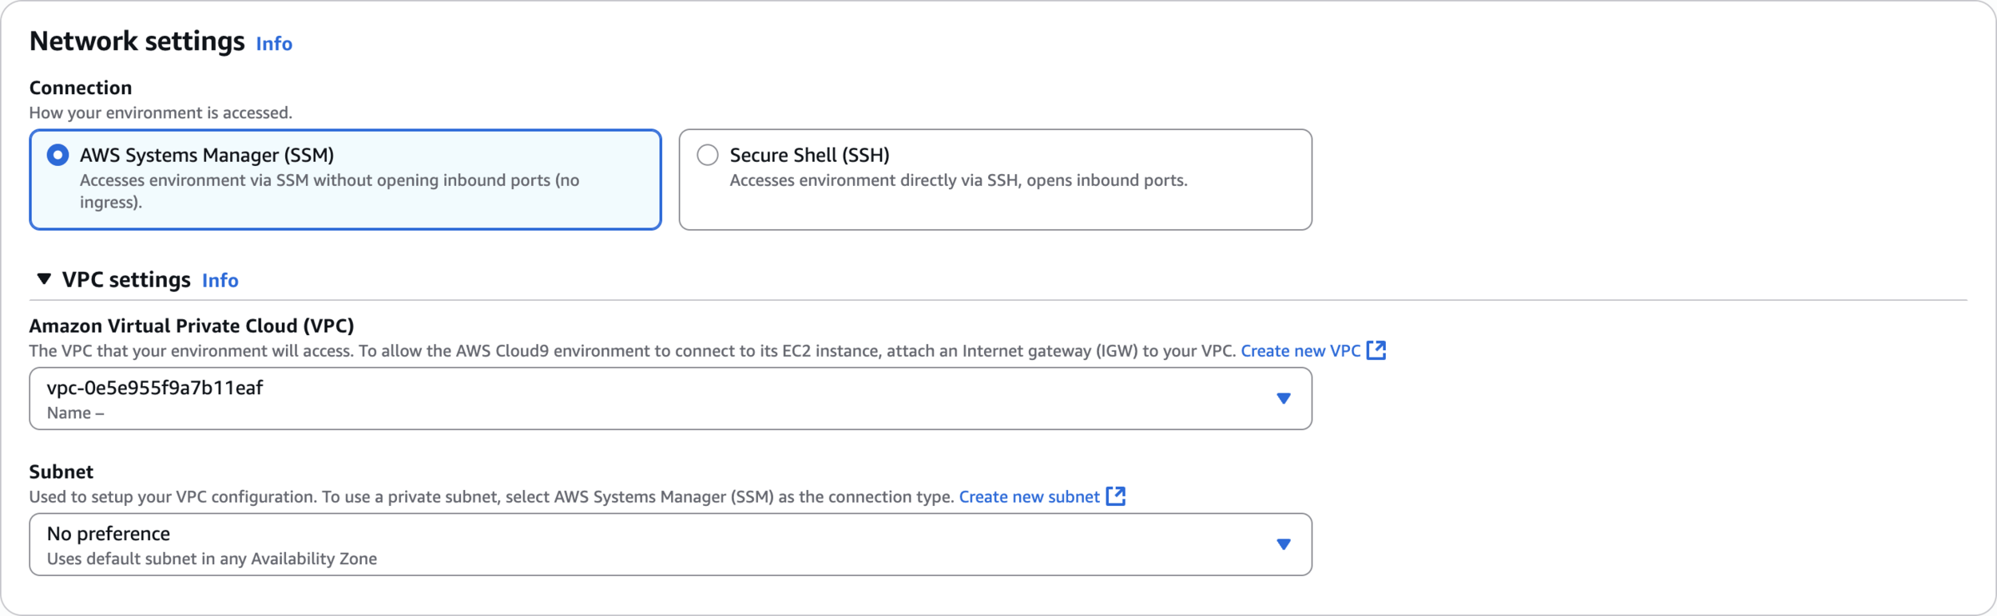This screenshot has width=1997, height=616.
Task: Click the Subnet dropdown arrow
Action: pyautogui.click(x=1283, y=544)
